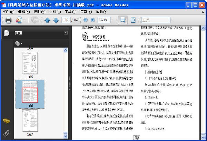Click the printed page number 159
207x141 pixels.
point(137,138)
